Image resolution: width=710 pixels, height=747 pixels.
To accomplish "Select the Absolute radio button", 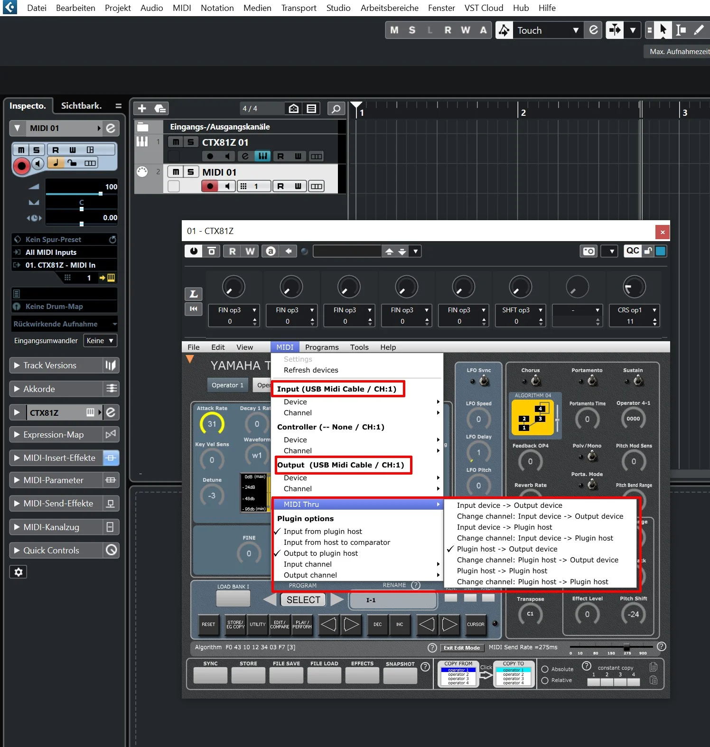I will pos(545,669).
